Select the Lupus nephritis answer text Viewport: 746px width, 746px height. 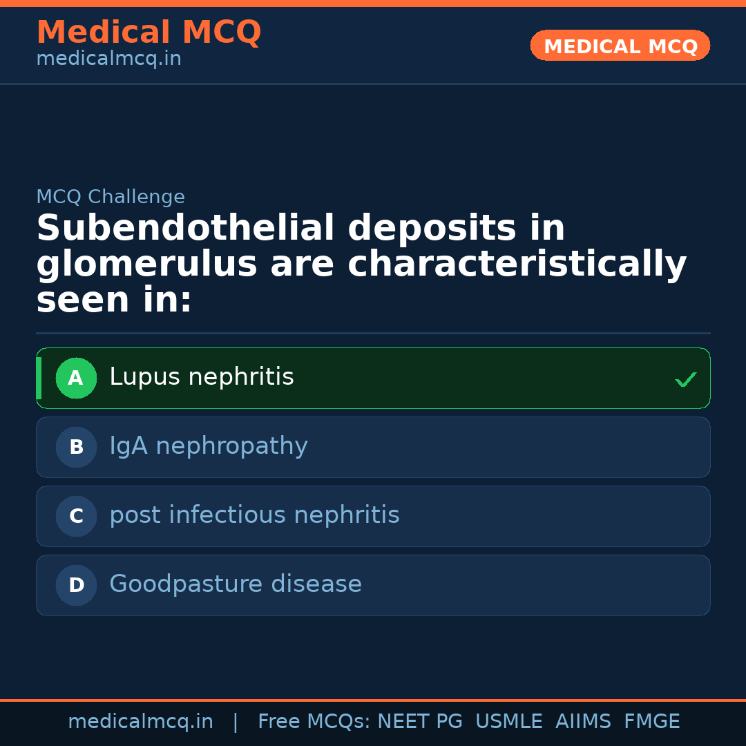(x=202, y=377)
